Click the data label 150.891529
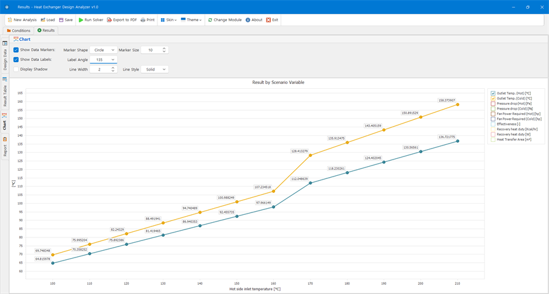Viewport: 549px width, 294px height. pyautogui.click(x=410, y=113)
